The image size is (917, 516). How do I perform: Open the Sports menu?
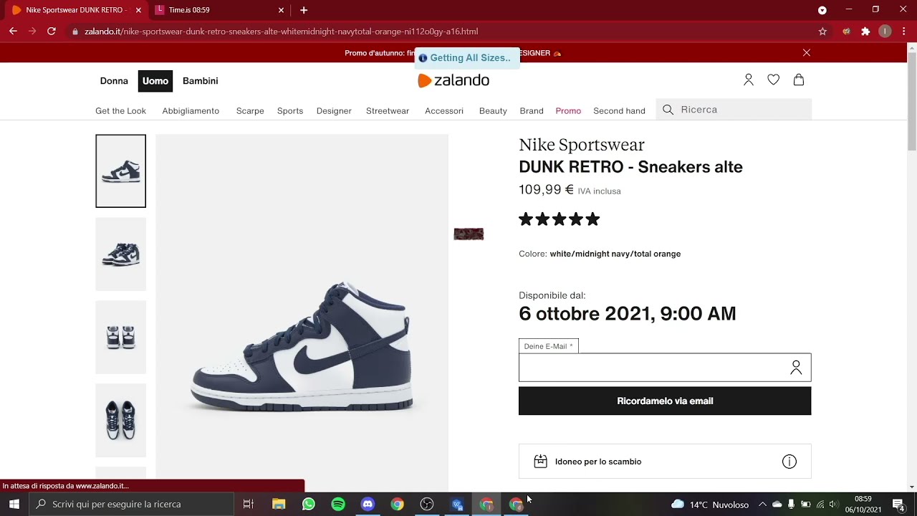(290, 111)
